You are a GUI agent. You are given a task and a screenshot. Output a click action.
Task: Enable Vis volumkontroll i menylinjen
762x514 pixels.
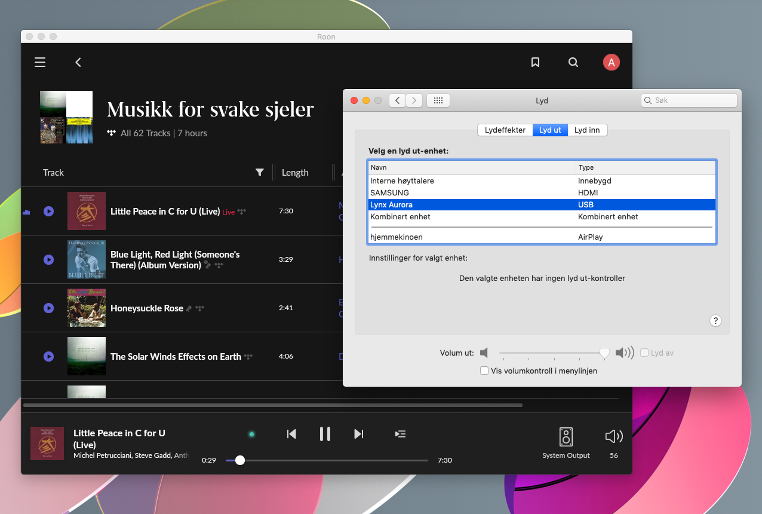point(484,371)
